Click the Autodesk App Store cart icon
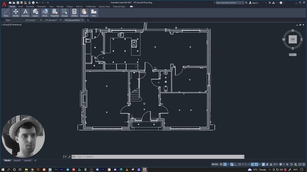The image size is (307, 172). point(270,3)
